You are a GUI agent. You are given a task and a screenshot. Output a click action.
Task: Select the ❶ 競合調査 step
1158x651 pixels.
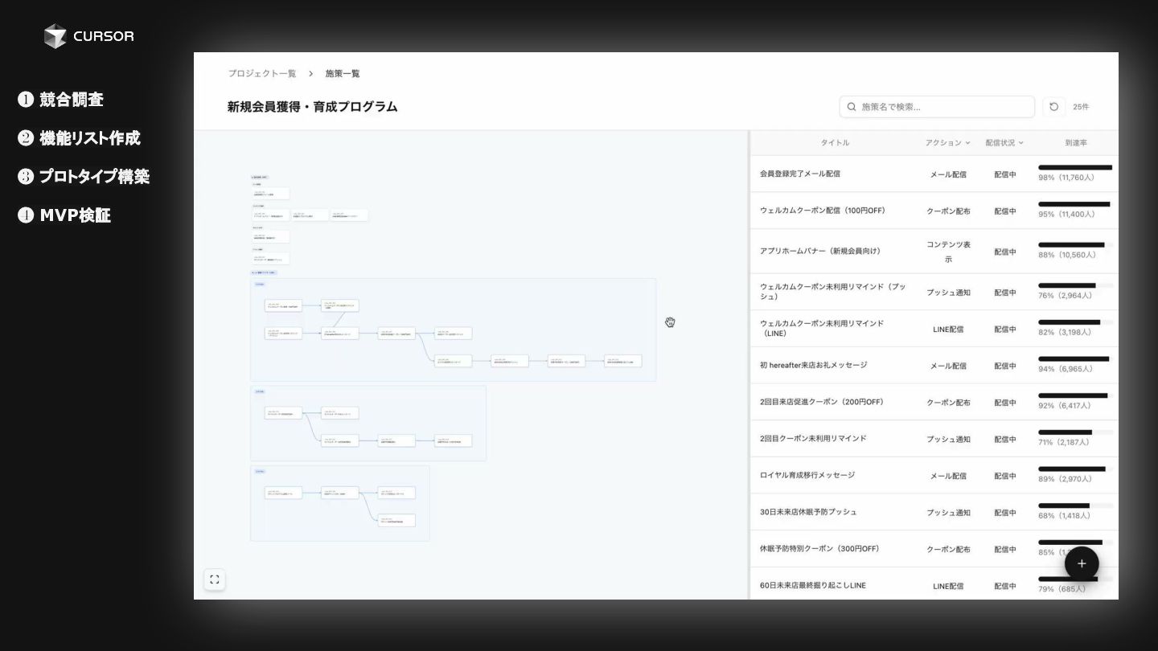[x=61, y=100]
